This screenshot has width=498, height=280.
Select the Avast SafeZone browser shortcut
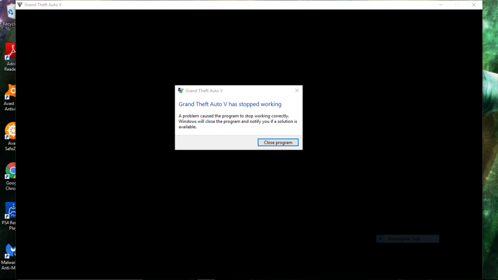pyautogui.click(x=9, y=137)
